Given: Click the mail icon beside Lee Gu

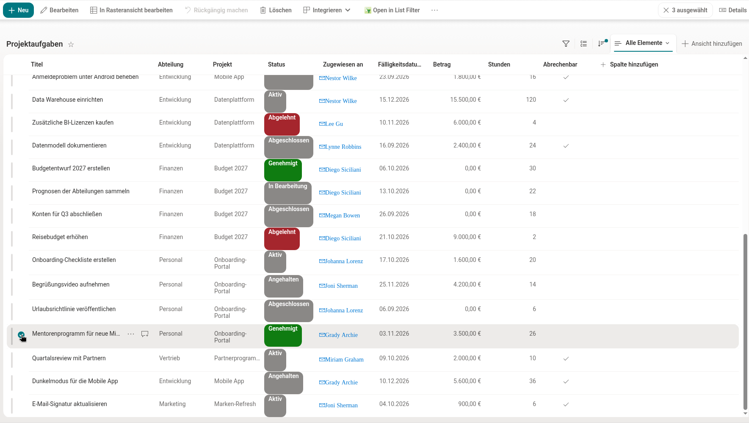Looking at the screenshot, I should [322, 124].
